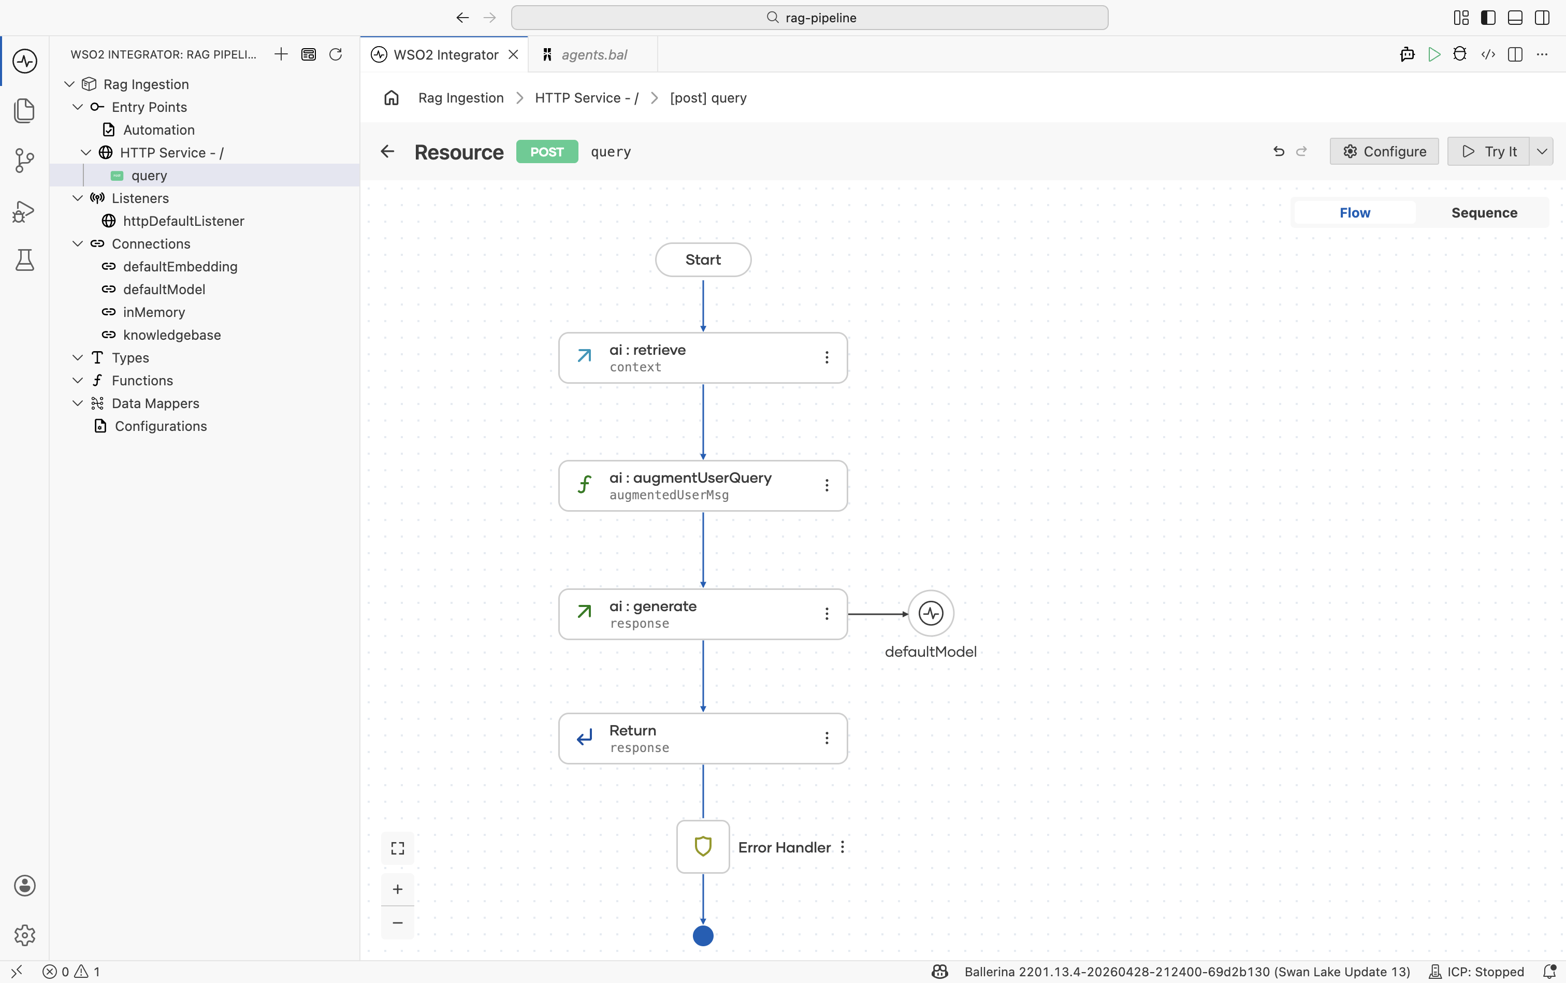
Task: Collapse the Listeners section
Action: pyautogui.click(x=77, y=198)
